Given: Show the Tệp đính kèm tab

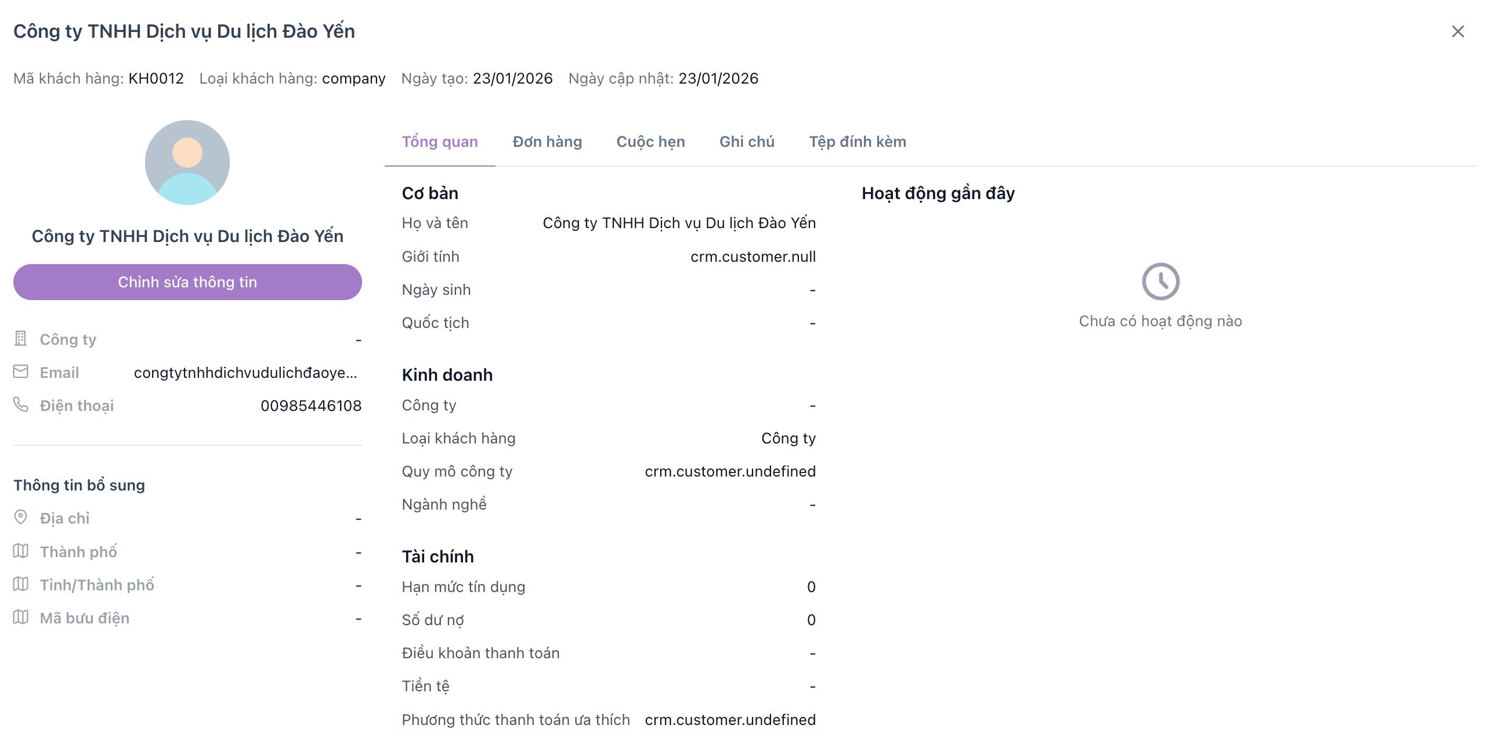Looking at the screenshot, I should point(858,142).
